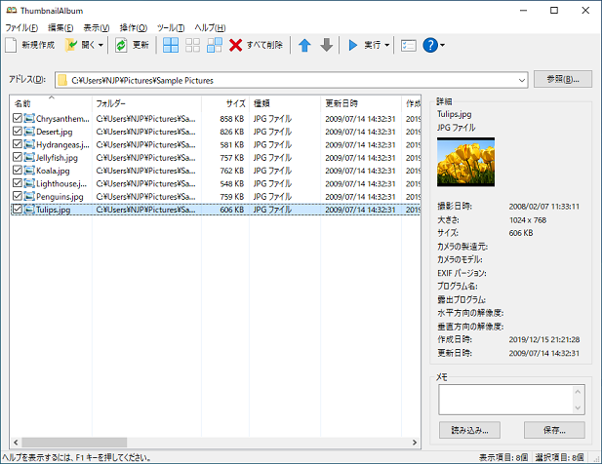Image resolution: width=602 pixels, height=464 pixels.
Task: Uncheck the Penguins.jpg checkbox
Action: tap(18, 196)
